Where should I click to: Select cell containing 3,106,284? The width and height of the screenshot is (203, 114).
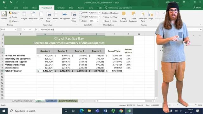(114, 56)
